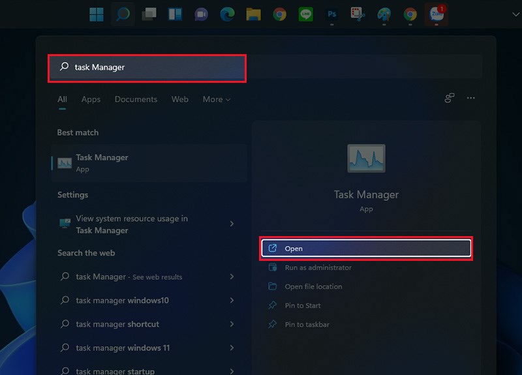The width and height of the screenshot is (522, 375).
Task: Expand the chevron at taskbar's right edge
Action: click(515, 14)
